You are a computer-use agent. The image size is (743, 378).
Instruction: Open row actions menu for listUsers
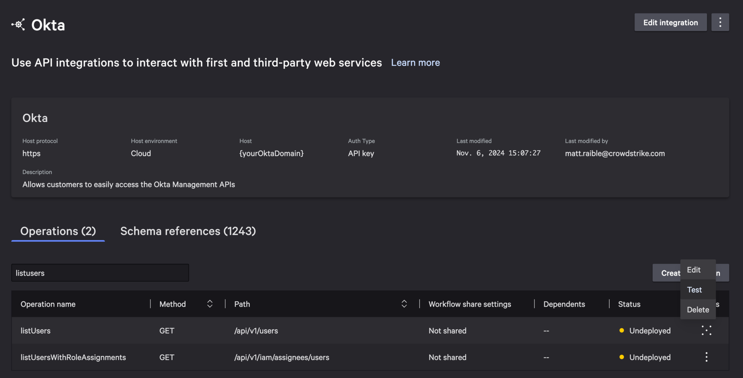coord(706,331)
